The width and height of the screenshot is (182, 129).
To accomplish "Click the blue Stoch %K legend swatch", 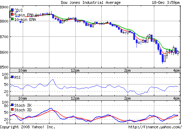I will pyautogui.click(x=12, y=105).
